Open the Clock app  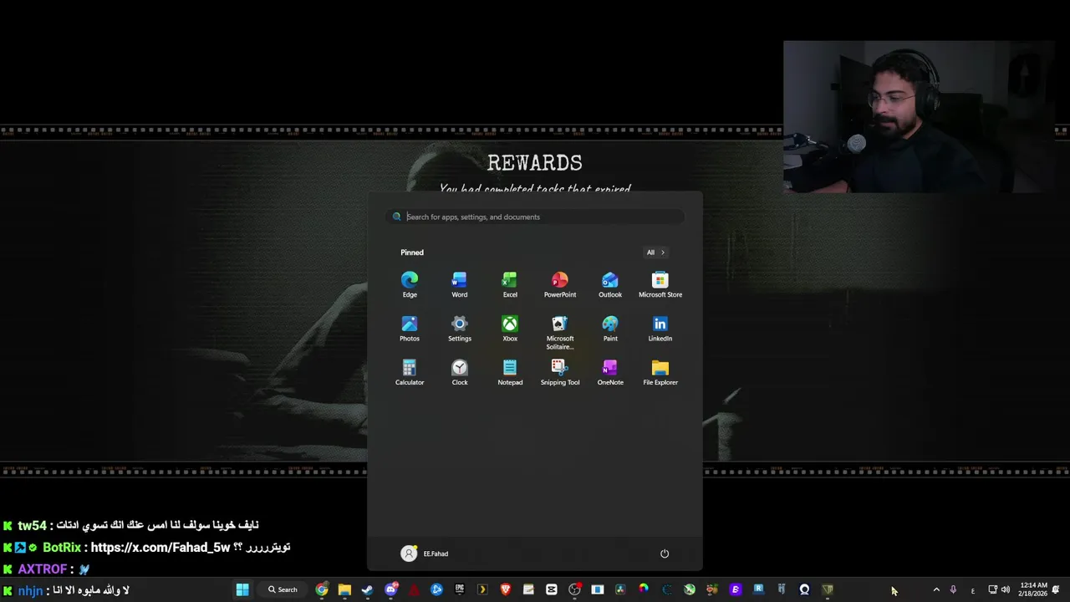pyautogui.click(x=460, y=372)
